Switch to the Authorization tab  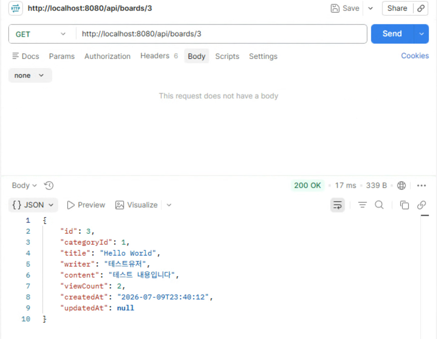click(x=108, y=56)
